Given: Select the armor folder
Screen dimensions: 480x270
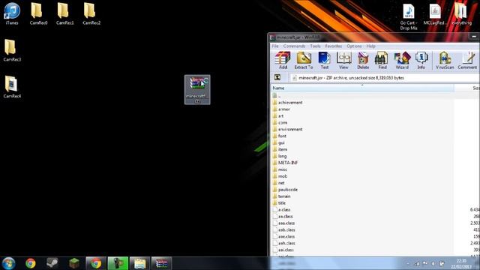Looking at the screenshot, I should tap(280, 109).
